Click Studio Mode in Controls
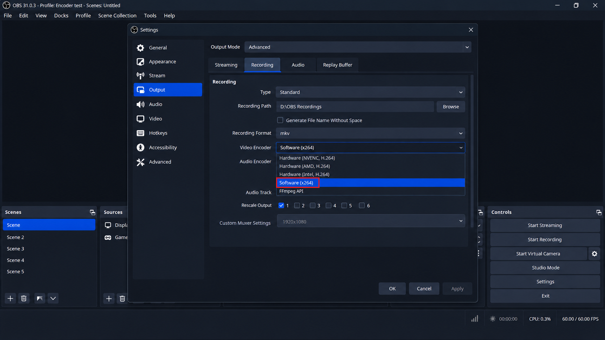Image resolution: width=605 pixels, height=340 pixels. (545, 268)
